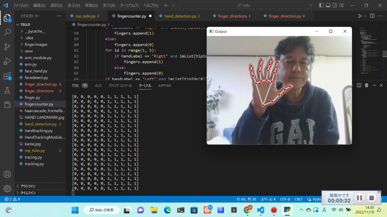Open editor actions via the ellipsis icon
387x217 pixels.
click(x=380, y=16)
